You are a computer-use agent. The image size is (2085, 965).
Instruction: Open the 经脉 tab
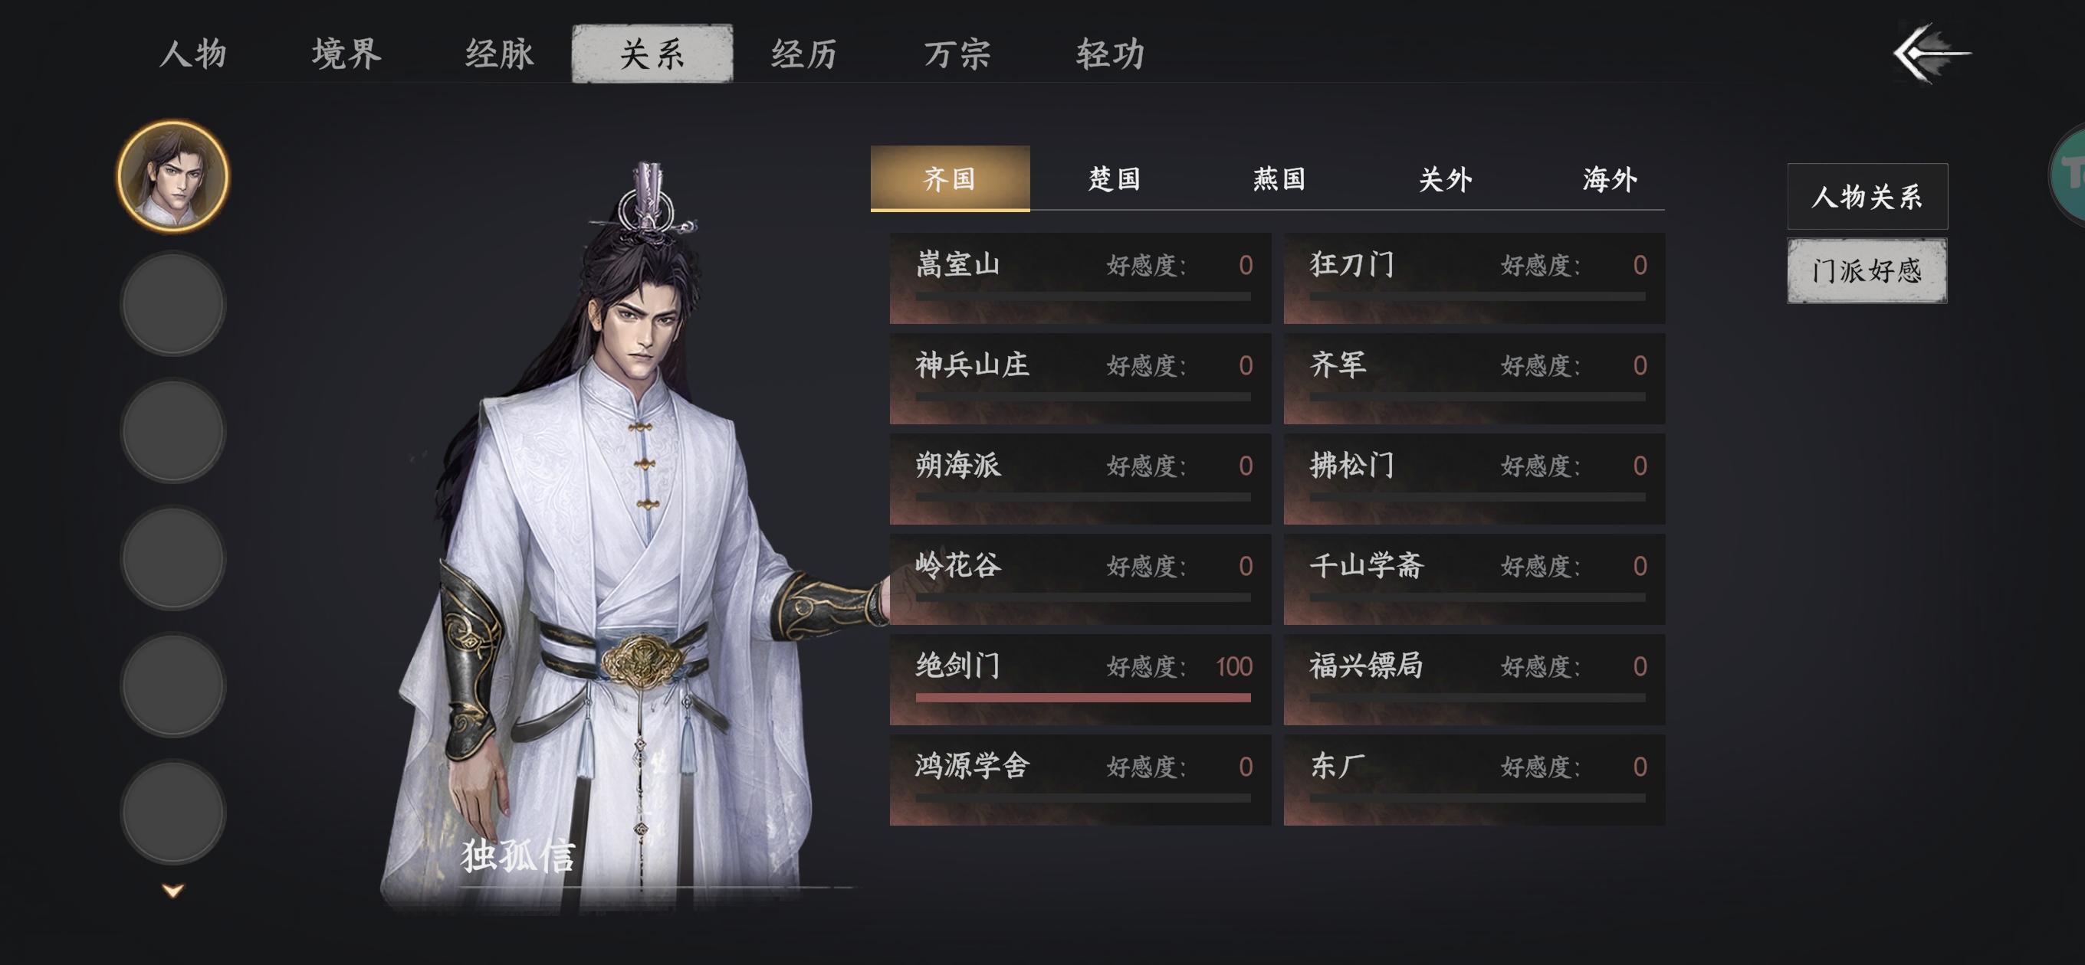pos(499,54)
